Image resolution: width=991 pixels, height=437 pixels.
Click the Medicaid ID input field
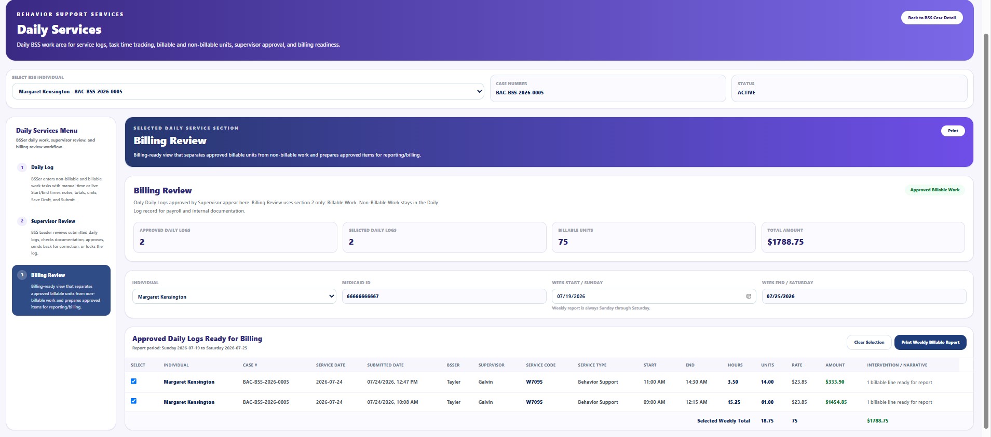(x=444, y=297)
